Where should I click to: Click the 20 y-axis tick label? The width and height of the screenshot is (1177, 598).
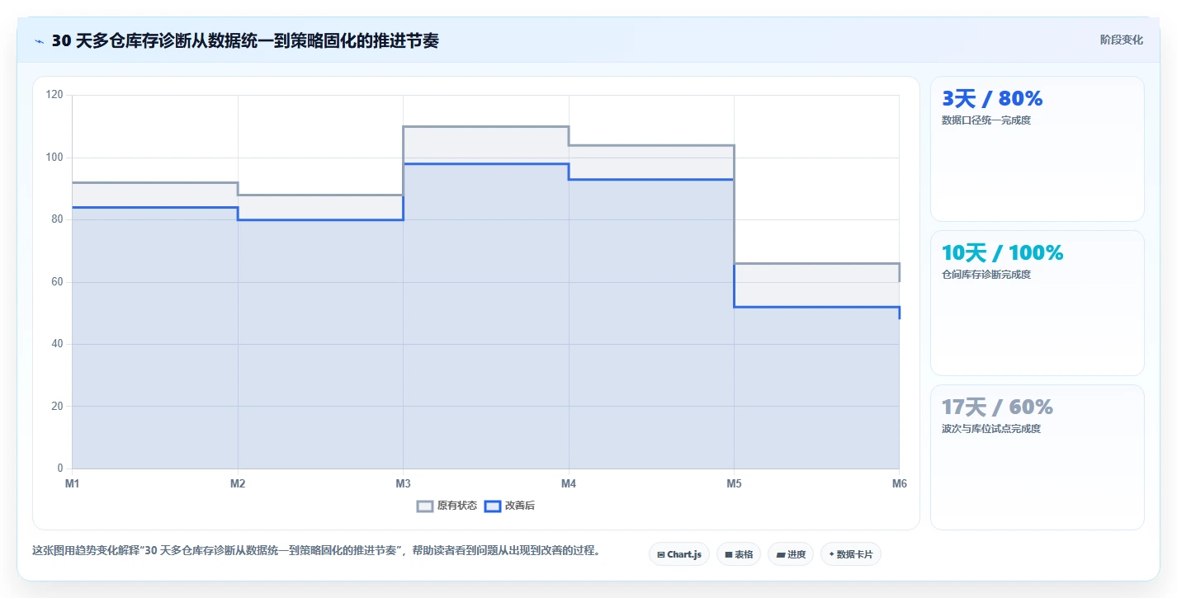[57, 407]
